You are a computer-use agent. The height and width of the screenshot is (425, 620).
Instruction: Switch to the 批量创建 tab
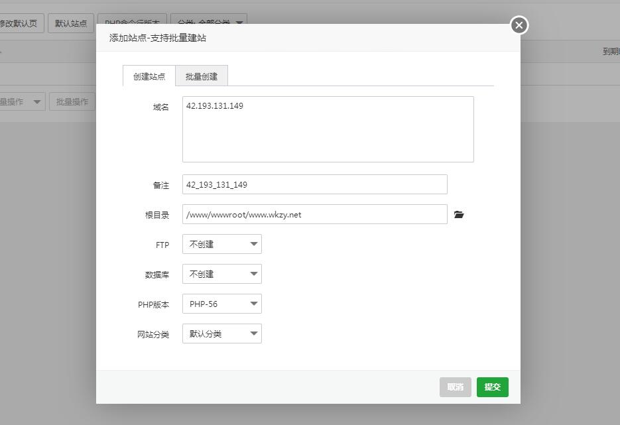(202, 76)
